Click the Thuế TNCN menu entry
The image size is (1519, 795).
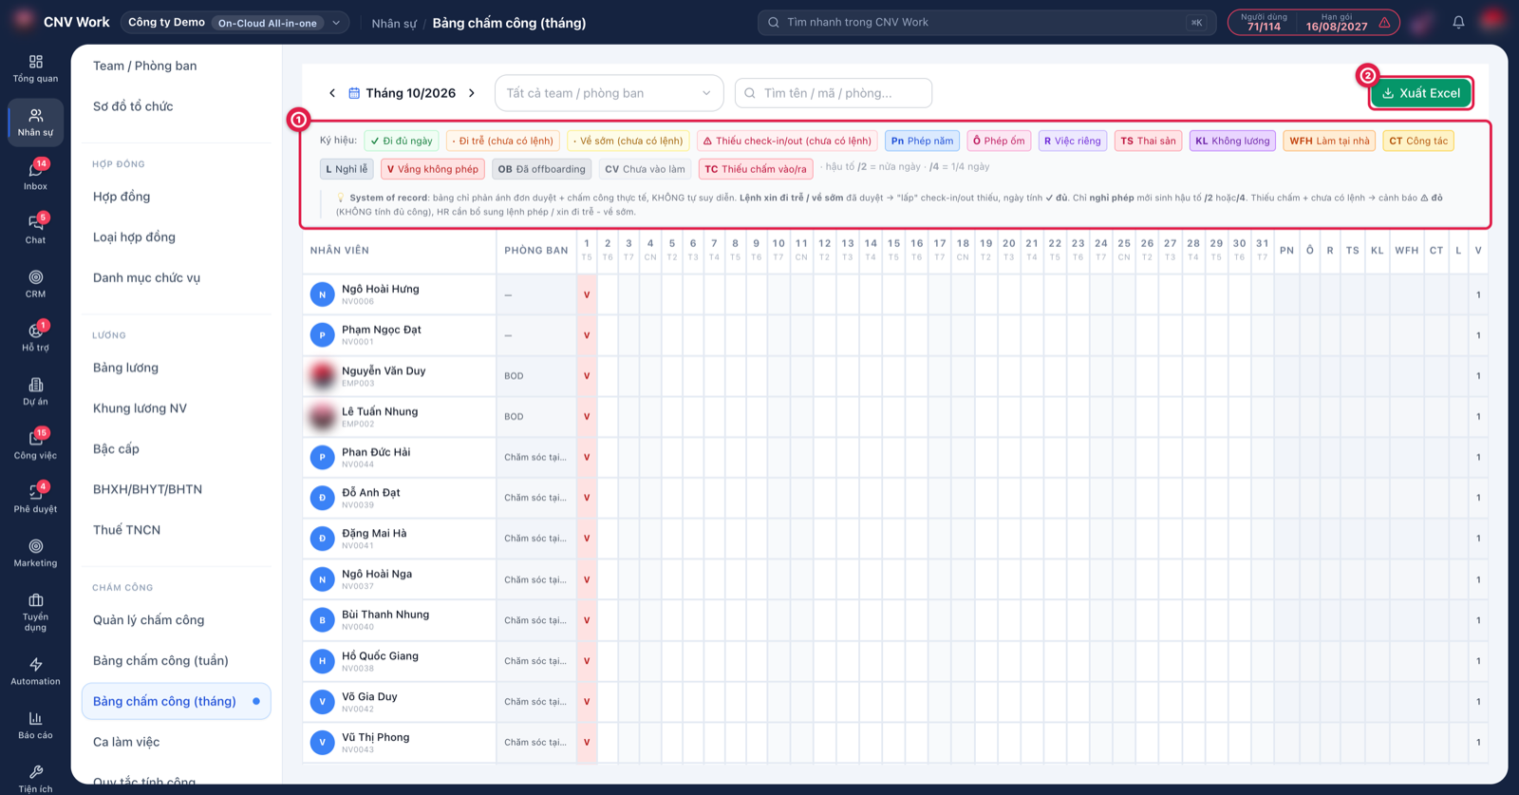177,530
